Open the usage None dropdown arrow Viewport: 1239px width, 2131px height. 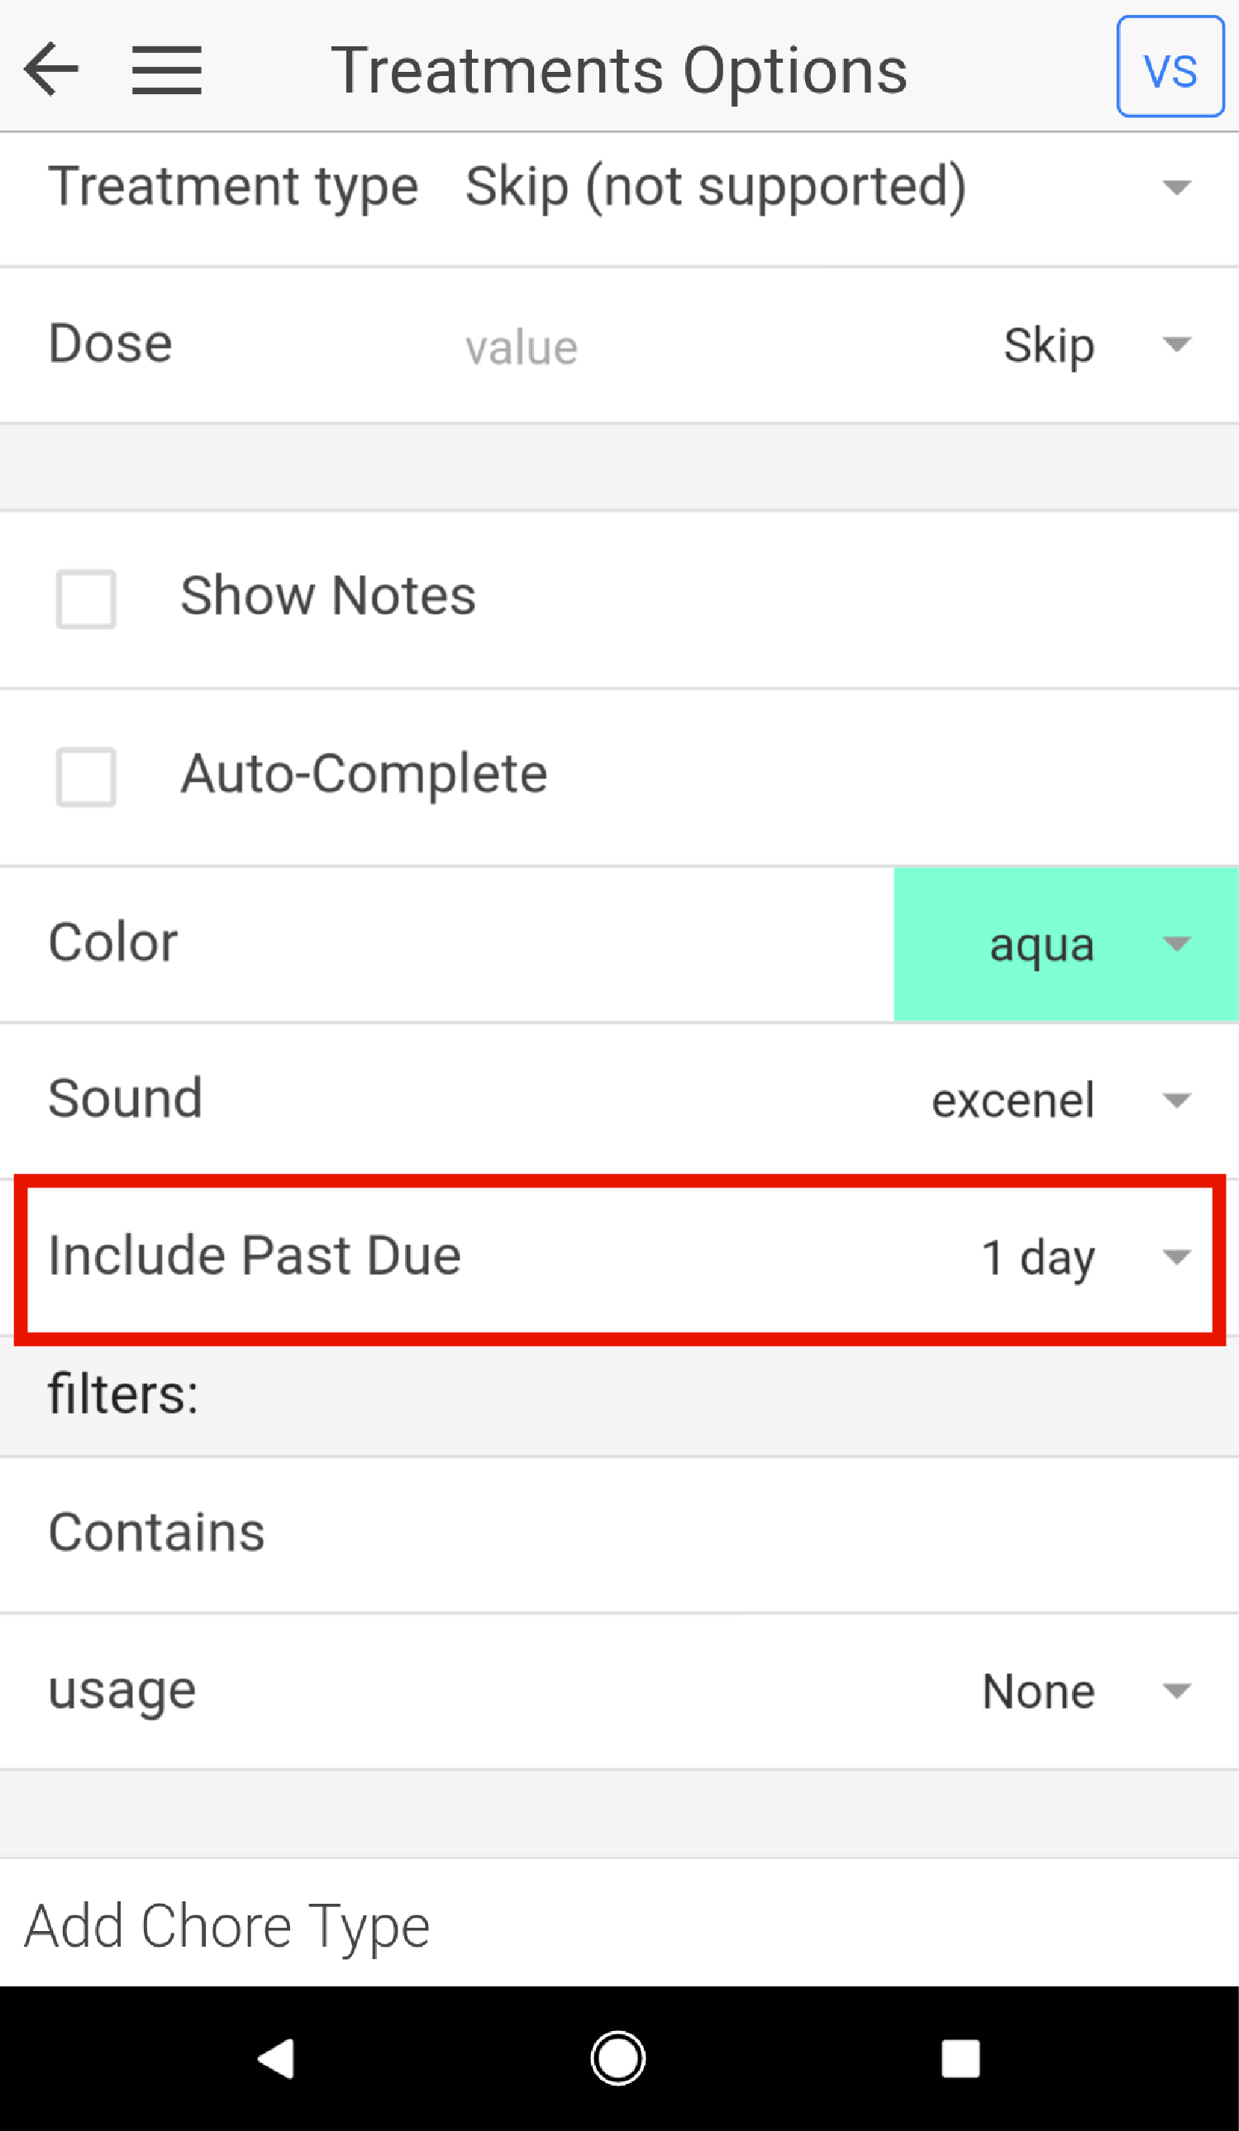(1176, 1691)
